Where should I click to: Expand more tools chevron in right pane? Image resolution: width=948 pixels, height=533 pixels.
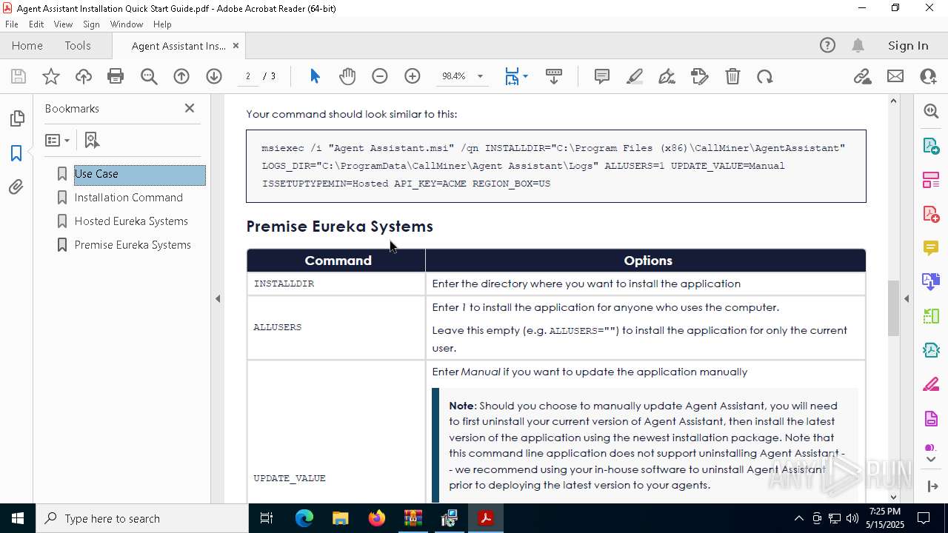pyautogui.click(x=931, y=460)
